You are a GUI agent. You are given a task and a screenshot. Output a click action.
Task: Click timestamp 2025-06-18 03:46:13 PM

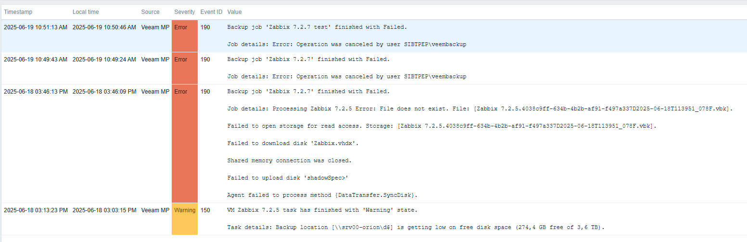click(x=36, y=91)
